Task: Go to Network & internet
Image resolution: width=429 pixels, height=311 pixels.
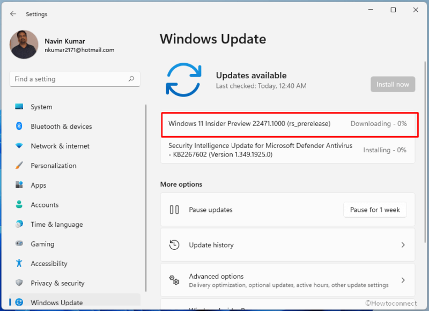Action: coord(75,146)
